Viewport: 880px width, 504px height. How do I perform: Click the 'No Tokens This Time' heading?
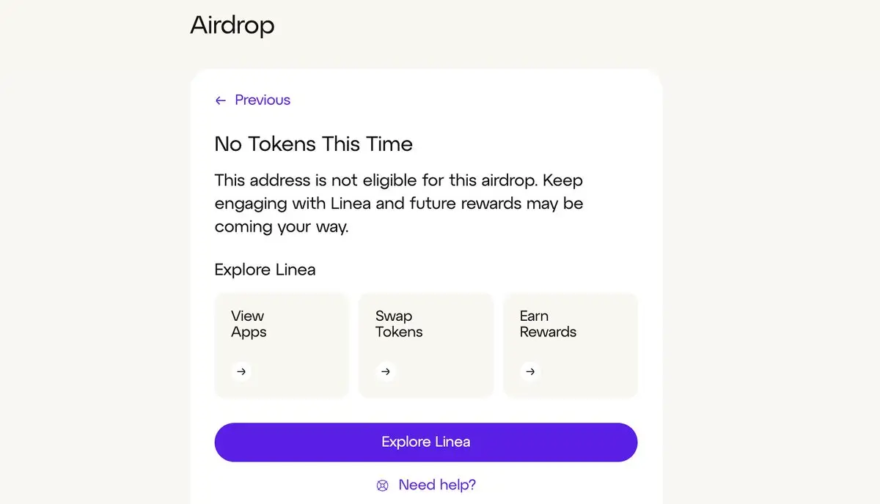click(314, 144)
